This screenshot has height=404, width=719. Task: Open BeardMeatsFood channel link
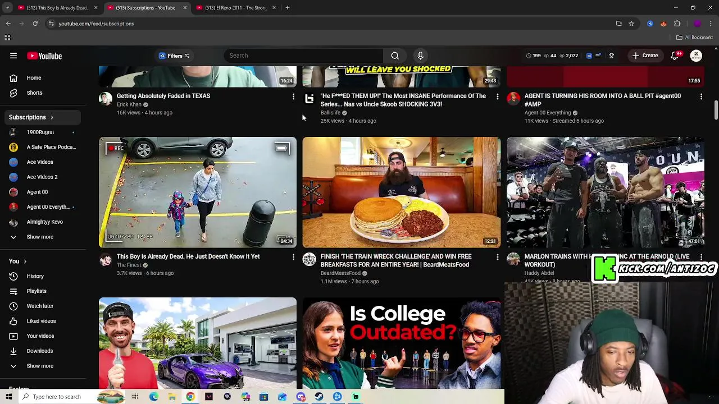[340, 273]
